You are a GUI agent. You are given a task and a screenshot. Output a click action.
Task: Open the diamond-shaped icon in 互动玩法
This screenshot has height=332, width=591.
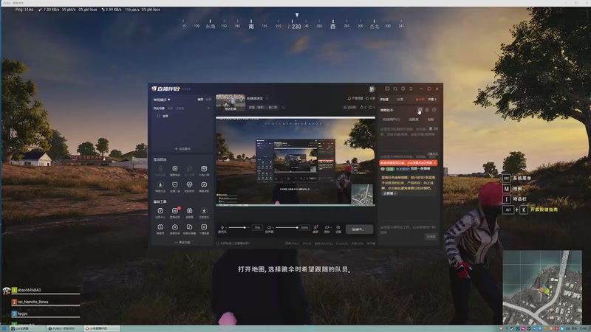[x=189, y=187]
